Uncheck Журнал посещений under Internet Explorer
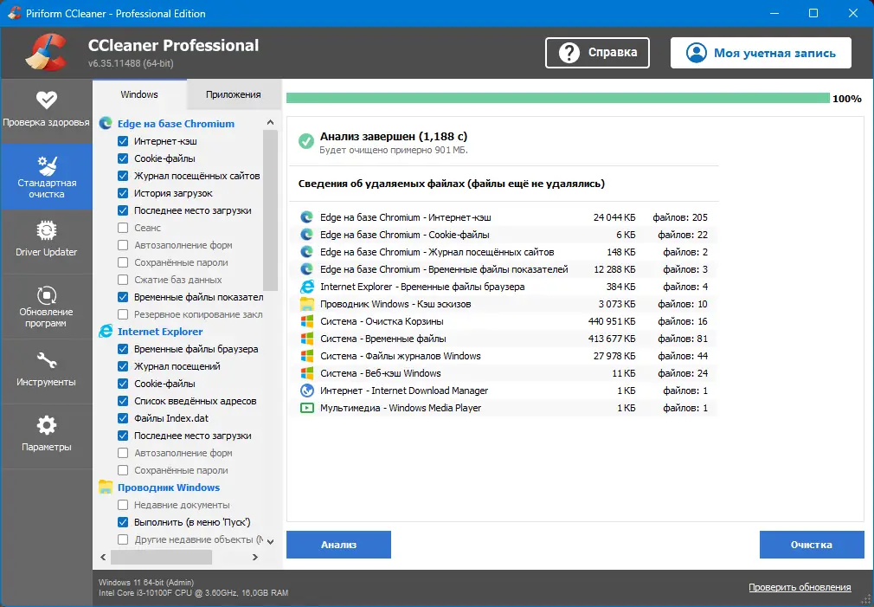Image resolution: width=874 pixels, height=607 pixels. click(x=123, y=366)
